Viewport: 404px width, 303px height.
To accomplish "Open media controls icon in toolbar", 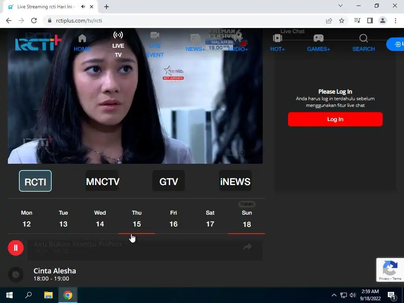I will click(357, 21).
